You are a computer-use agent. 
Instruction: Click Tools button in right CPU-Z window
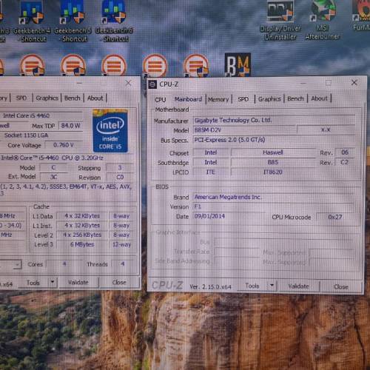[252, 286]
